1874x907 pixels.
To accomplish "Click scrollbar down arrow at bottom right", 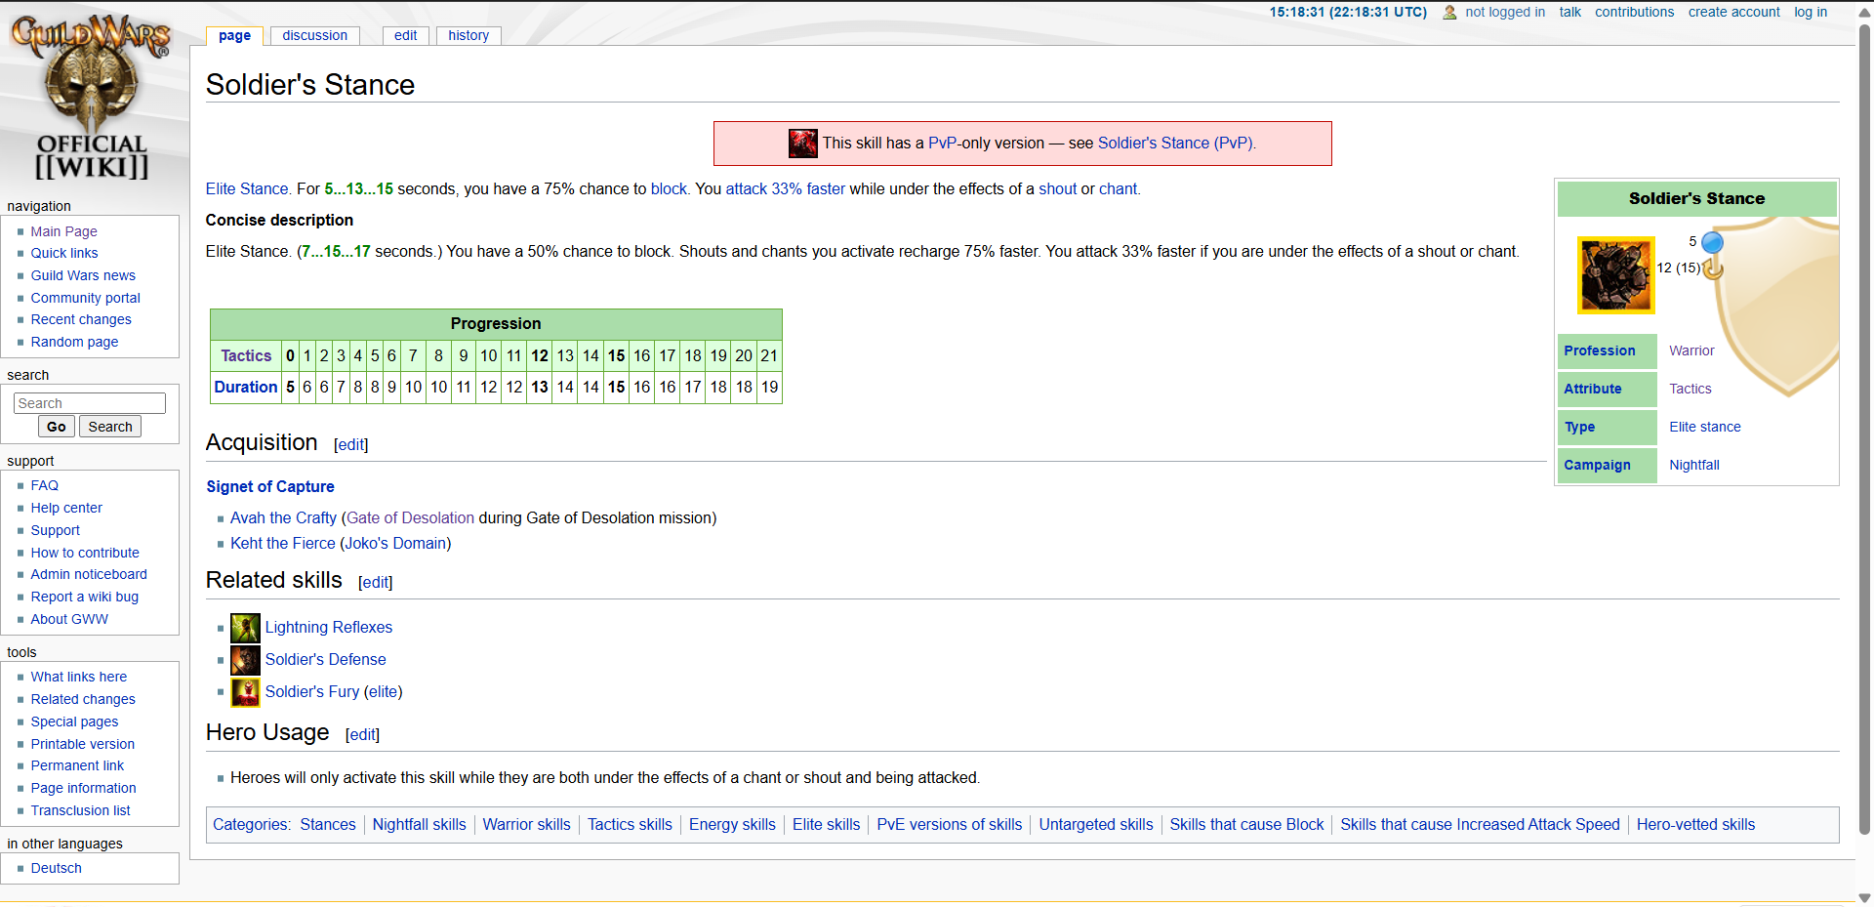I will 1864,898.
